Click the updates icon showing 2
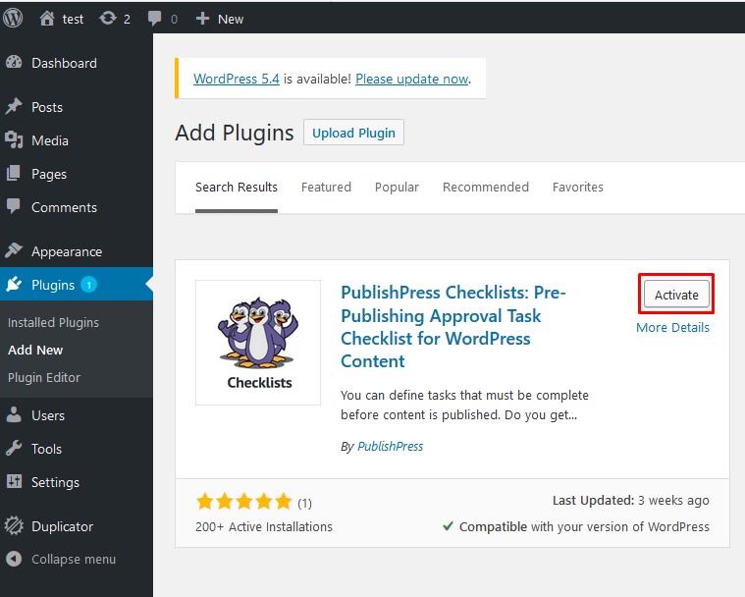745x597 pixels. click(108, 18)
